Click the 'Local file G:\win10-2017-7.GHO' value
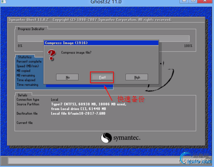 (78, 114)
